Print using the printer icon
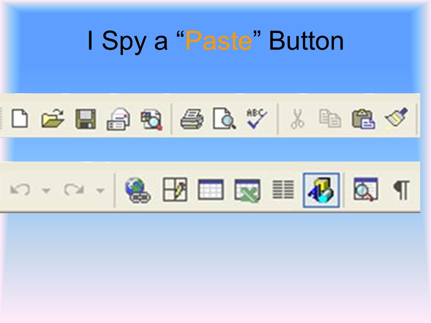Screen dimensions: 431x323 point(192,119)
